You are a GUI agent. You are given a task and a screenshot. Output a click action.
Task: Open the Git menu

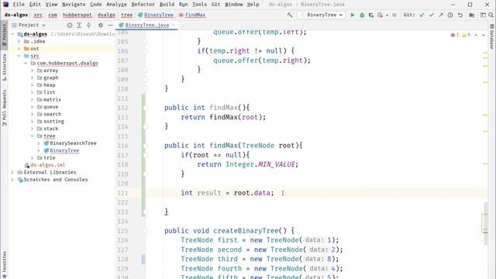pyautogui.click(x=215, y=5)
